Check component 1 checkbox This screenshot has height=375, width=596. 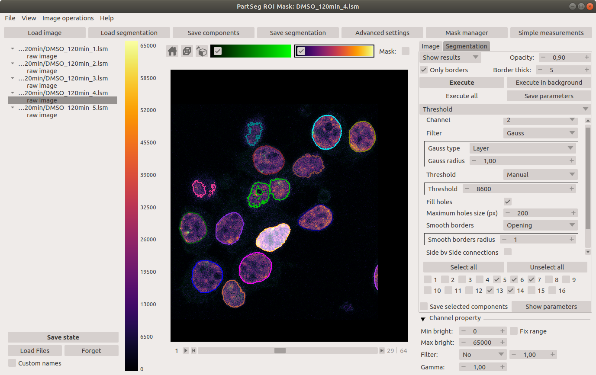(x=428, y=279)
